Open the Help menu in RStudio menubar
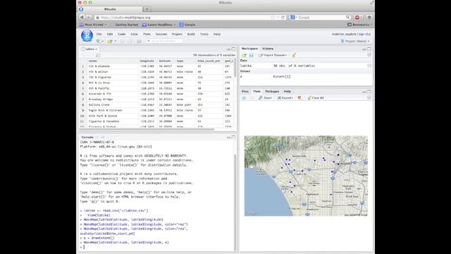The width and height of the screenshot is (451, 254). [x=217, y=34]
